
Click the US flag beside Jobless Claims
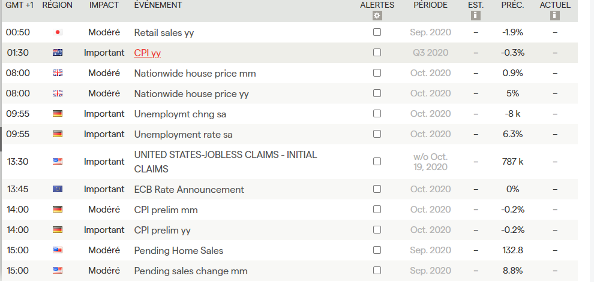[x=58, y=161]
